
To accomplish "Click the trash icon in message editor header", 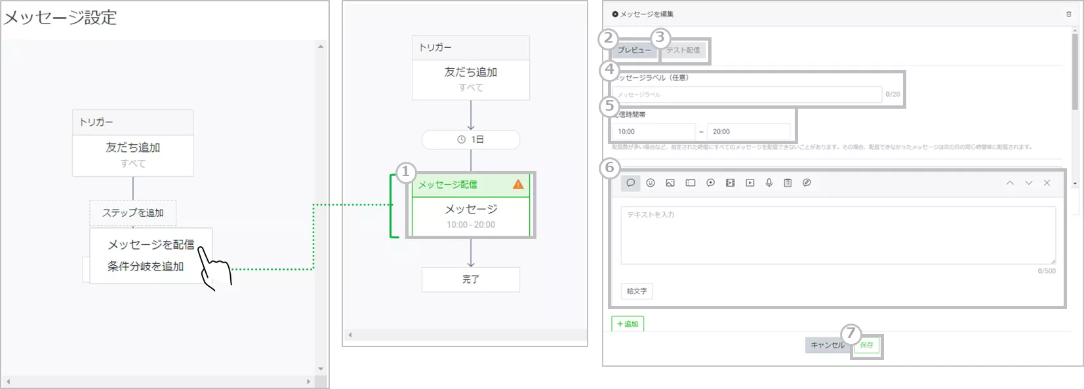I will pos(1068,14).
